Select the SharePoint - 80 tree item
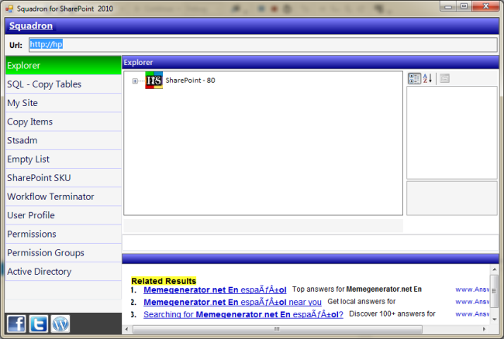Viewport: 504px width, 339px height. (190, 80)
